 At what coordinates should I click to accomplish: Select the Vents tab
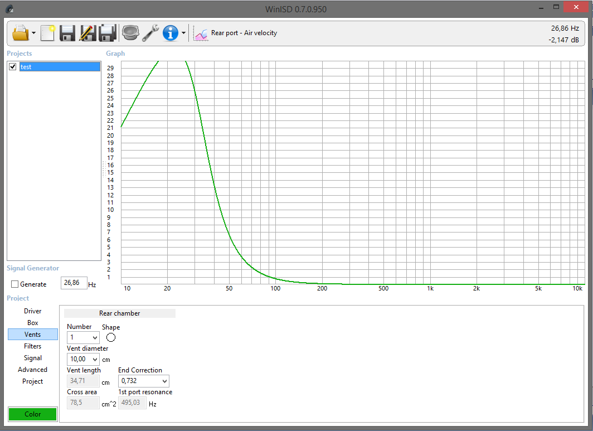32,335
